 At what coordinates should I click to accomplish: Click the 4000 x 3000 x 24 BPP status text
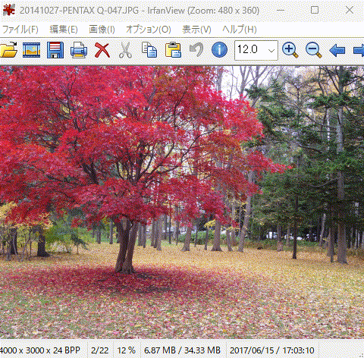click(40, 350)
